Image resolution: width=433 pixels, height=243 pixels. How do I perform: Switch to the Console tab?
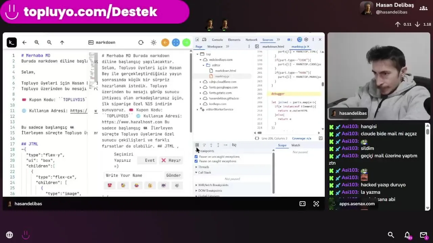[217, 40]
